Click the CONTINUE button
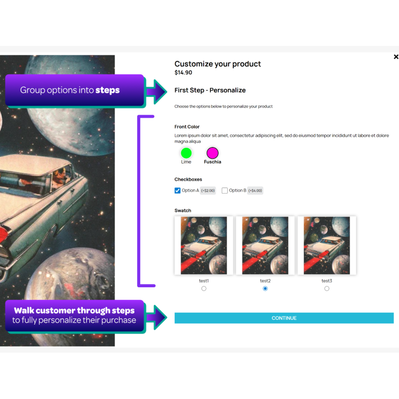 284,318
